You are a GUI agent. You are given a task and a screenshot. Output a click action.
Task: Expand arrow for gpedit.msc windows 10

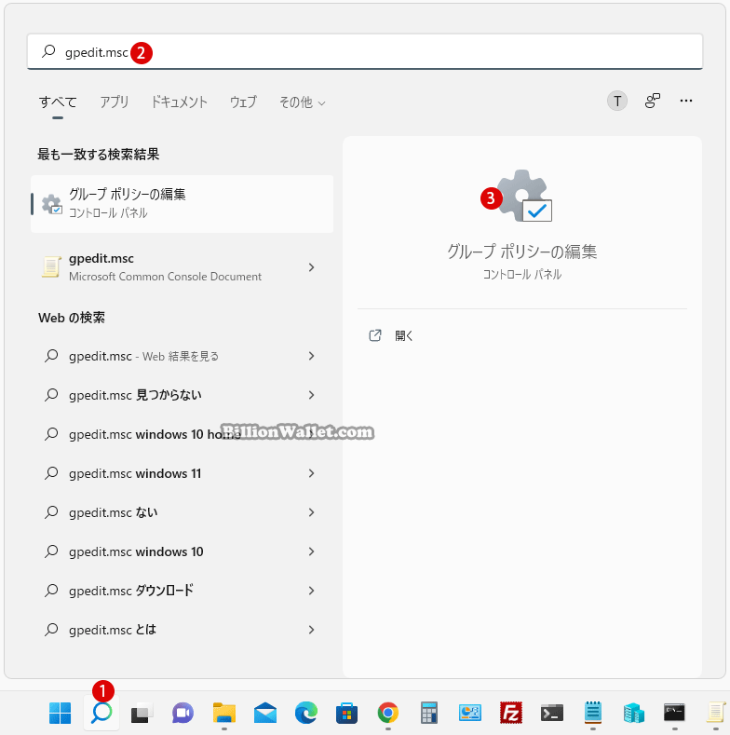coord(312,551)
